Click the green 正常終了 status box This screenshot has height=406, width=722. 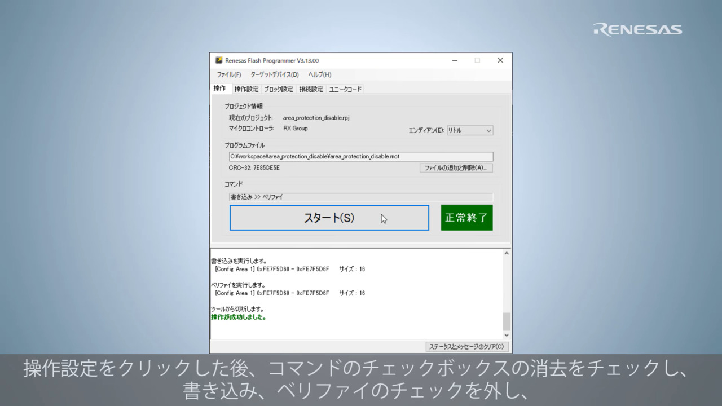coord(466,218)
